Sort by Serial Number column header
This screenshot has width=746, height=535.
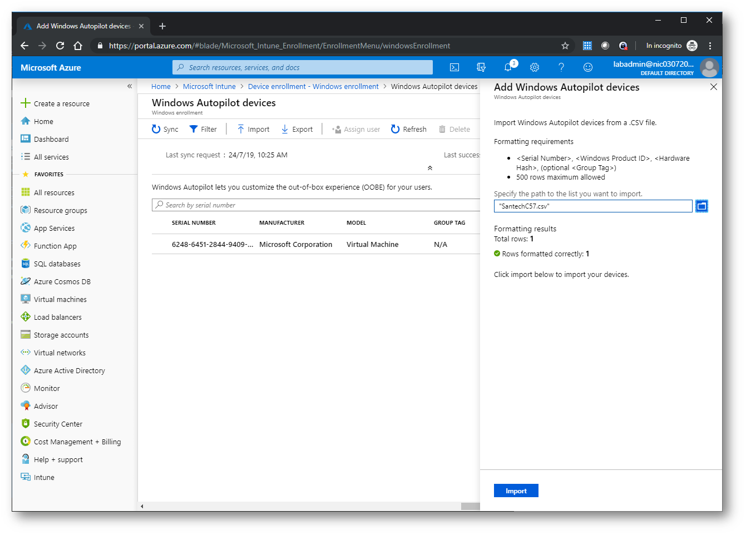pos(194,222)
